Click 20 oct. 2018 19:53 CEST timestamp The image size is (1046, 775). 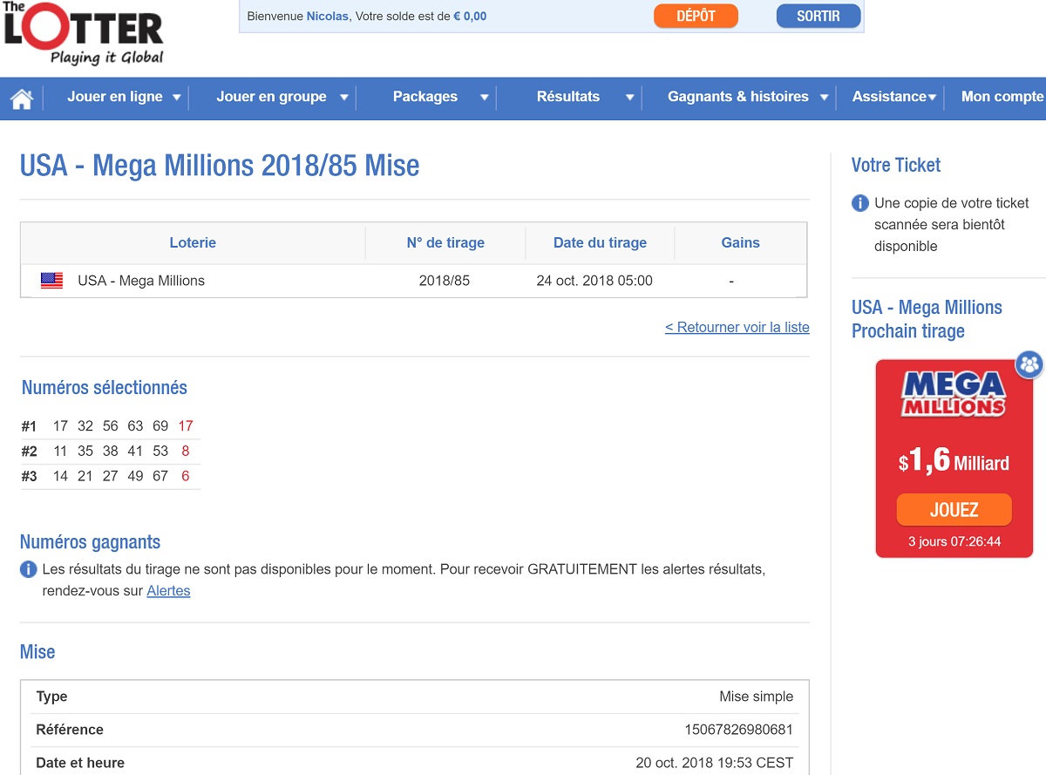click(x=715, y=763)
